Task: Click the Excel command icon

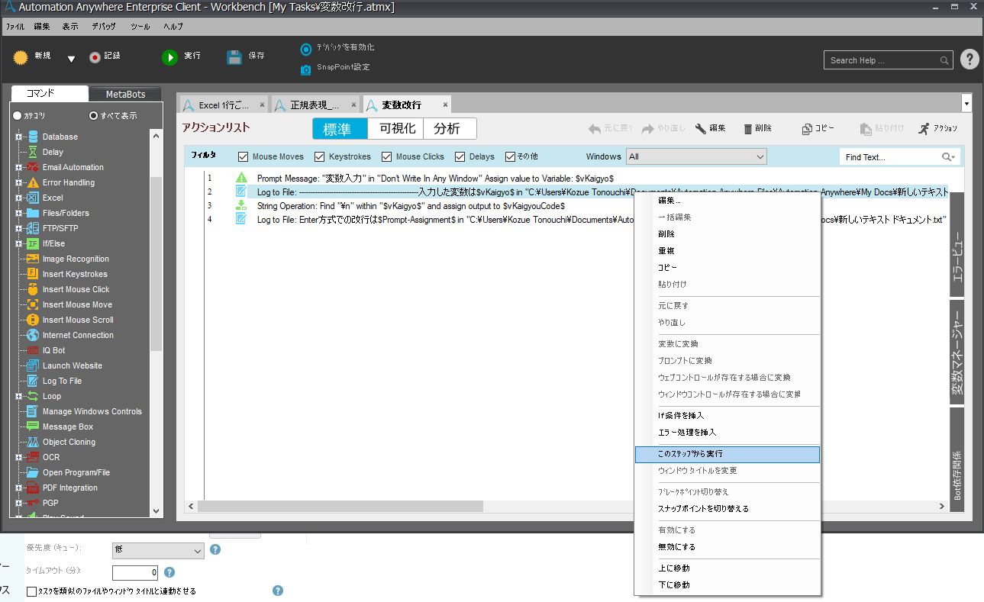Action: click(33, 198)
